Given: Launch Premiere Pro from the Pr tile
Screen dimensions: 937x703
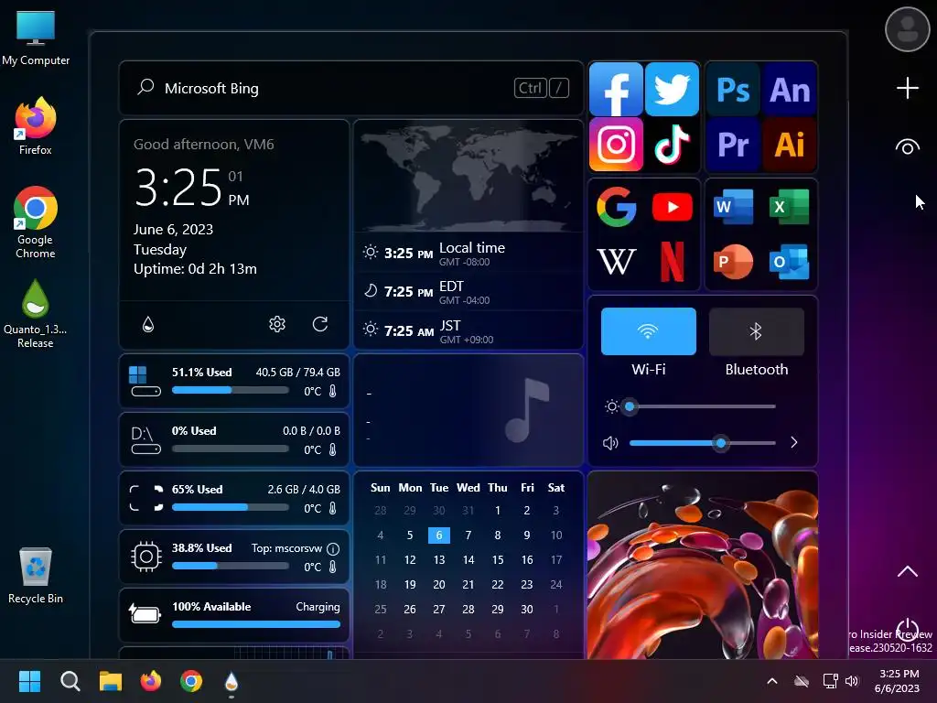Looking at the screenshot, I should [x=733, y=144].
